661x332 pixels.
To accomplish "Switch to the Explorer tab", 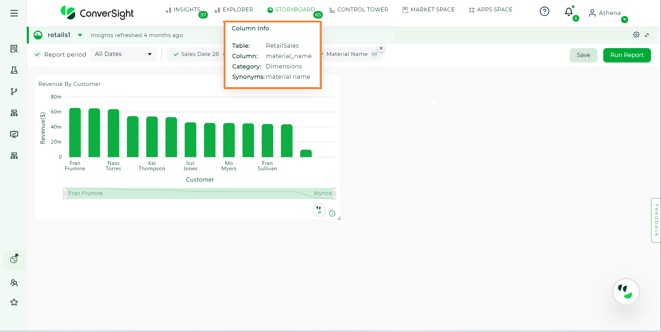I will tap(234, 10).
